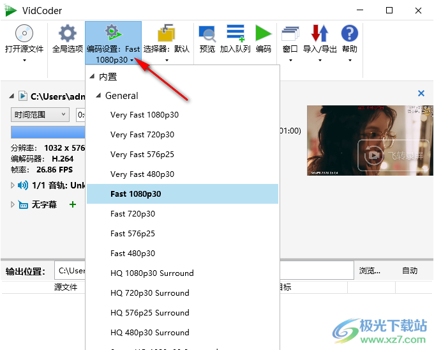Click the subtitle icon beside 无字幕
Screen dimensions: 434x350
pos(23,204)
